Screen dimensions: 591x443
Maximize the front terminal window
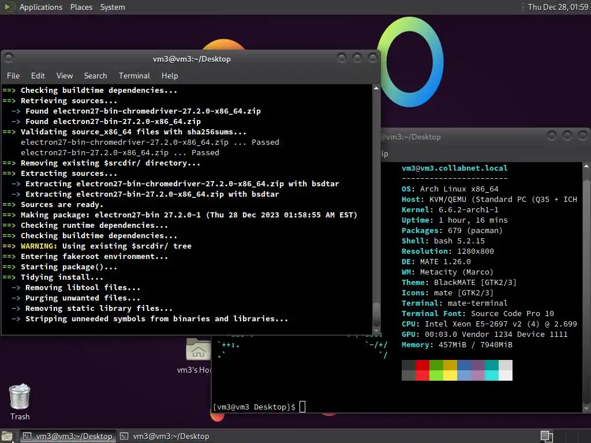pos(357,58)
